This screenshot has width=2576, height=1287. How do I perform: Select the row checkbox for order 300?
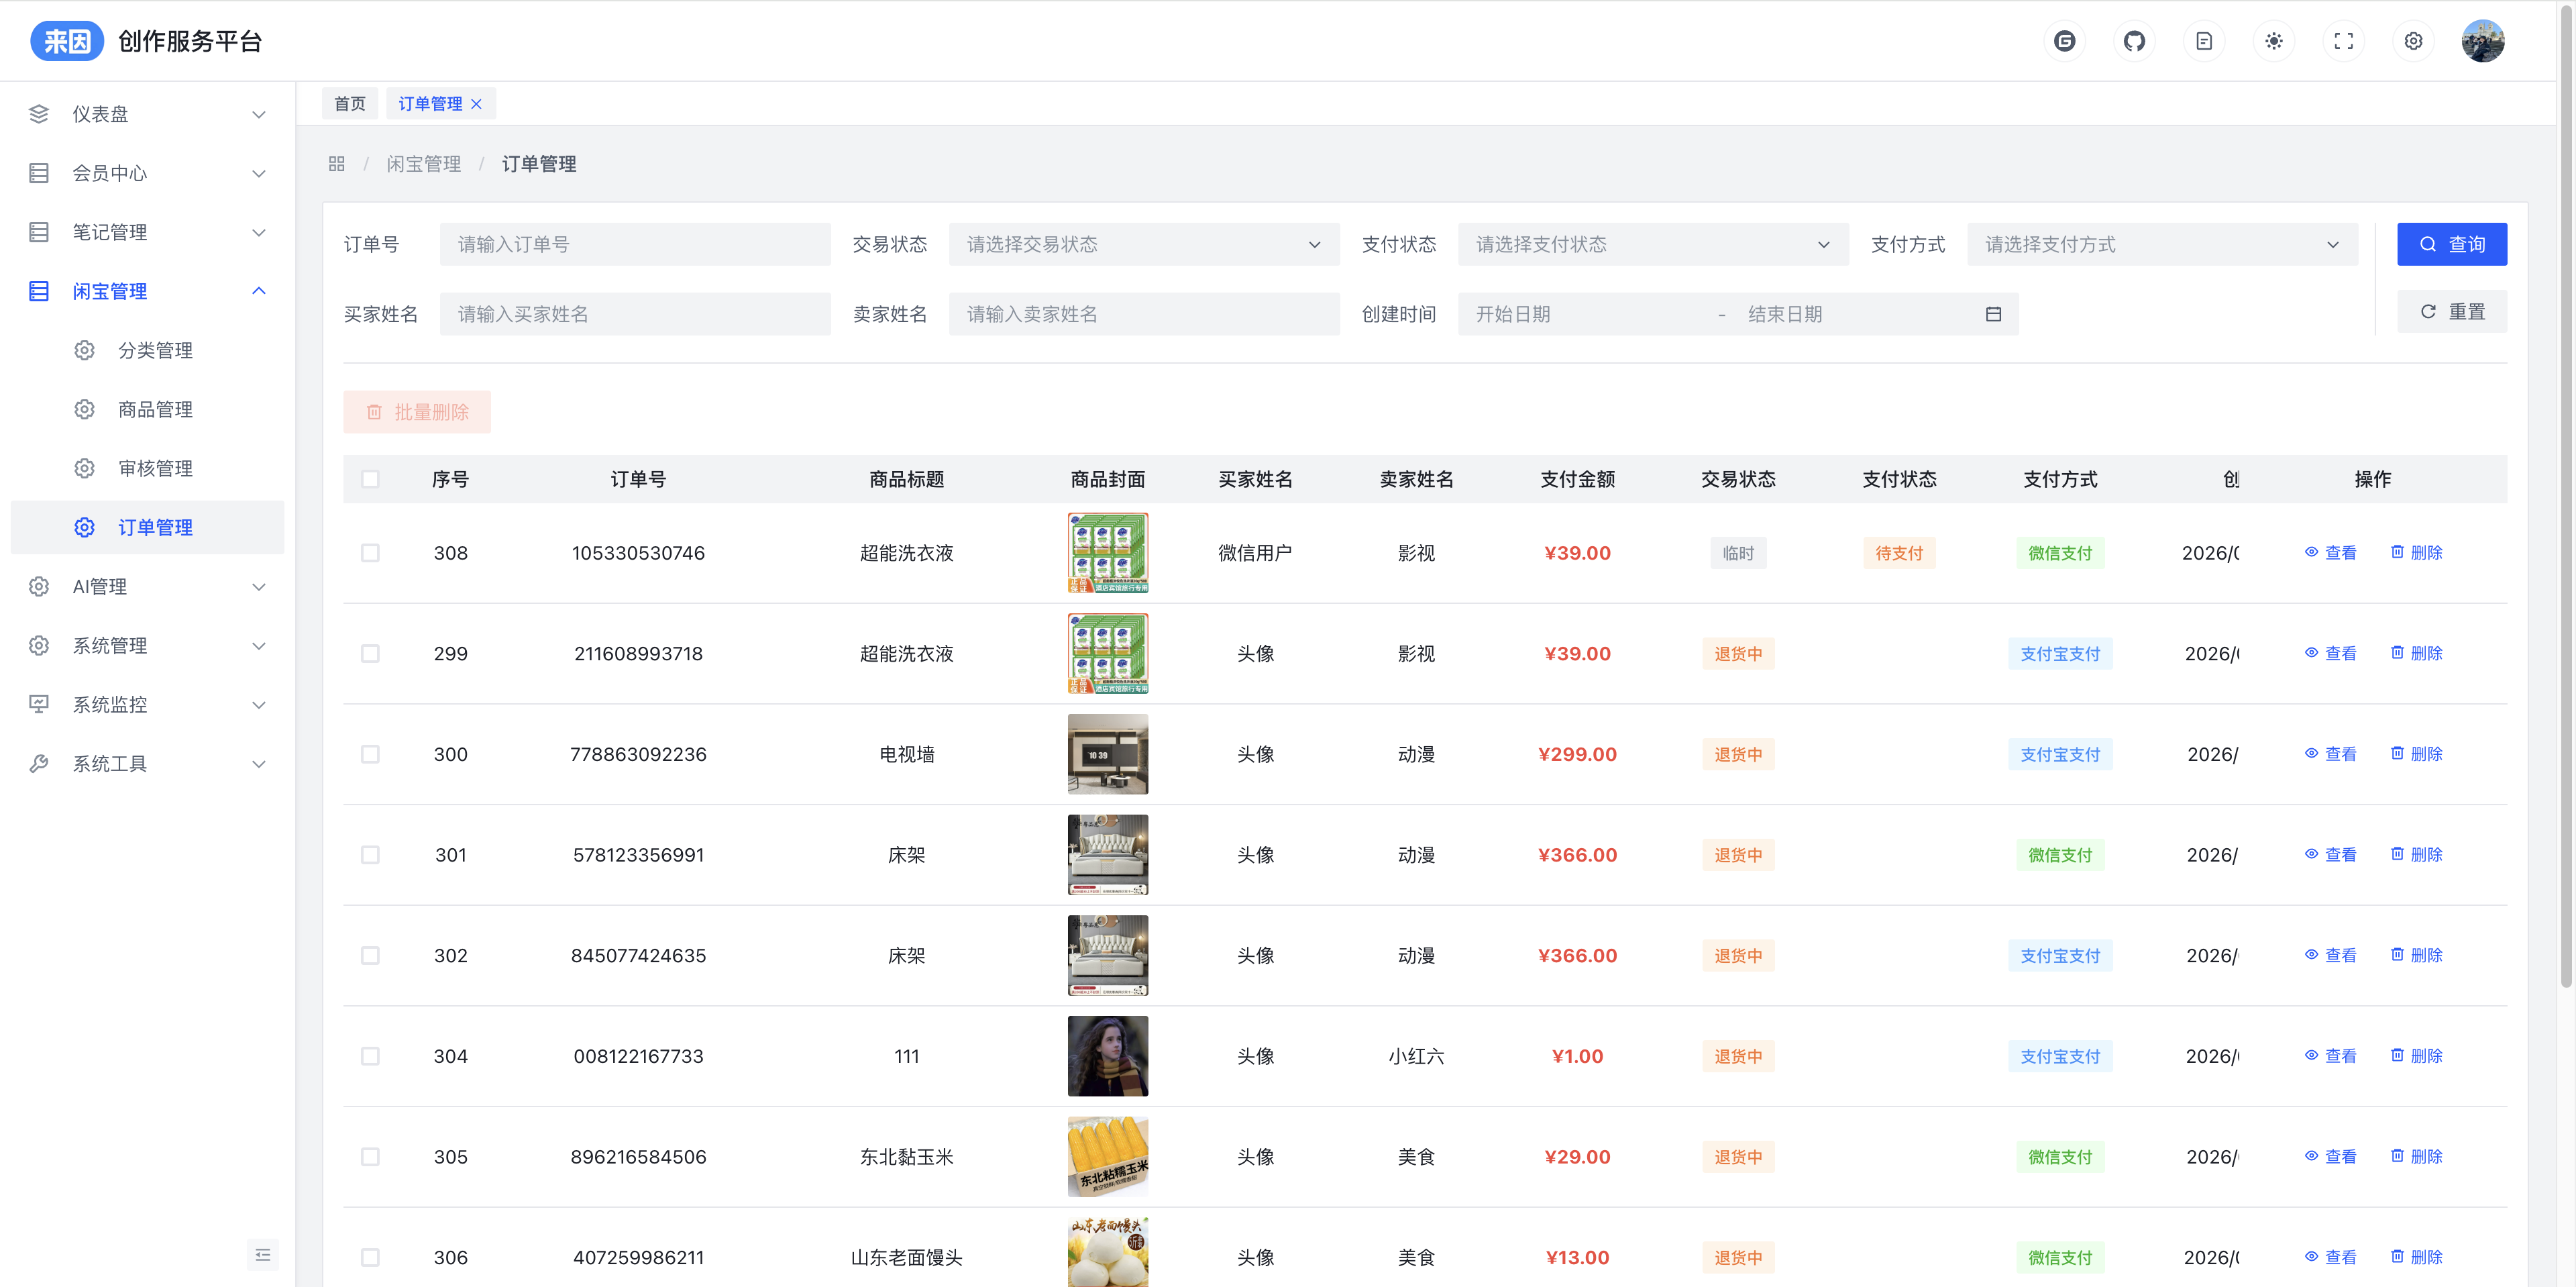click(370, 754)
